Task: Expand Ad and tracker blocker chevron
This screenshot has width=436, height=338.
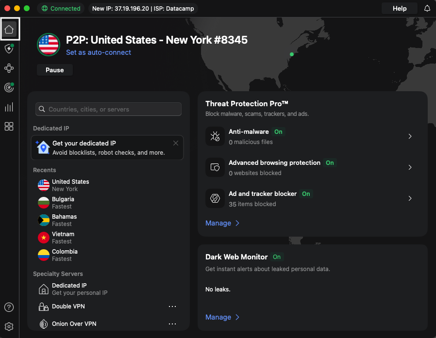Action: (410, 198)
